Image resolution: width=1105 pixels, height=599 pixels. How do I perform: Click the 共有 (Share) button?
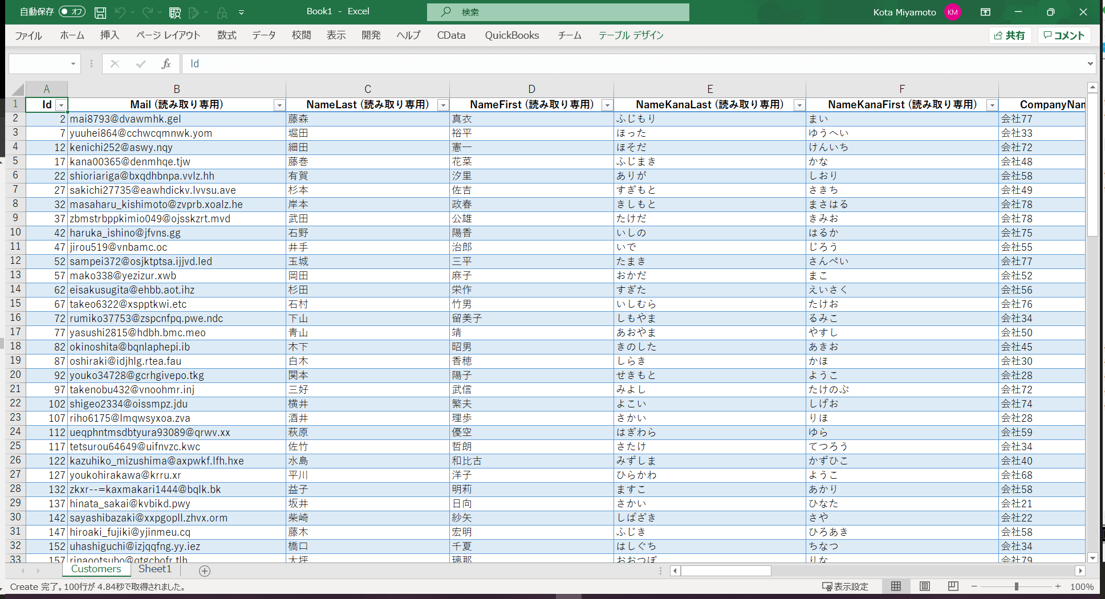click(x=1010, y=35)
